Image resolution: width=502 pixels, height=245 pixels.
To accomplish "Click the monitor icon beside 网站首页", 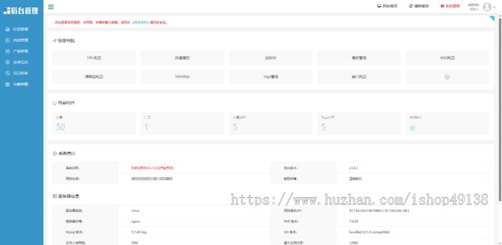I will coord(379,6).
